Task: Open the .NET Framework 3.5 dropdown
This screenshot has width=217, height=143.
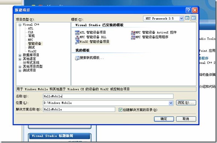Action: point(181,19)
